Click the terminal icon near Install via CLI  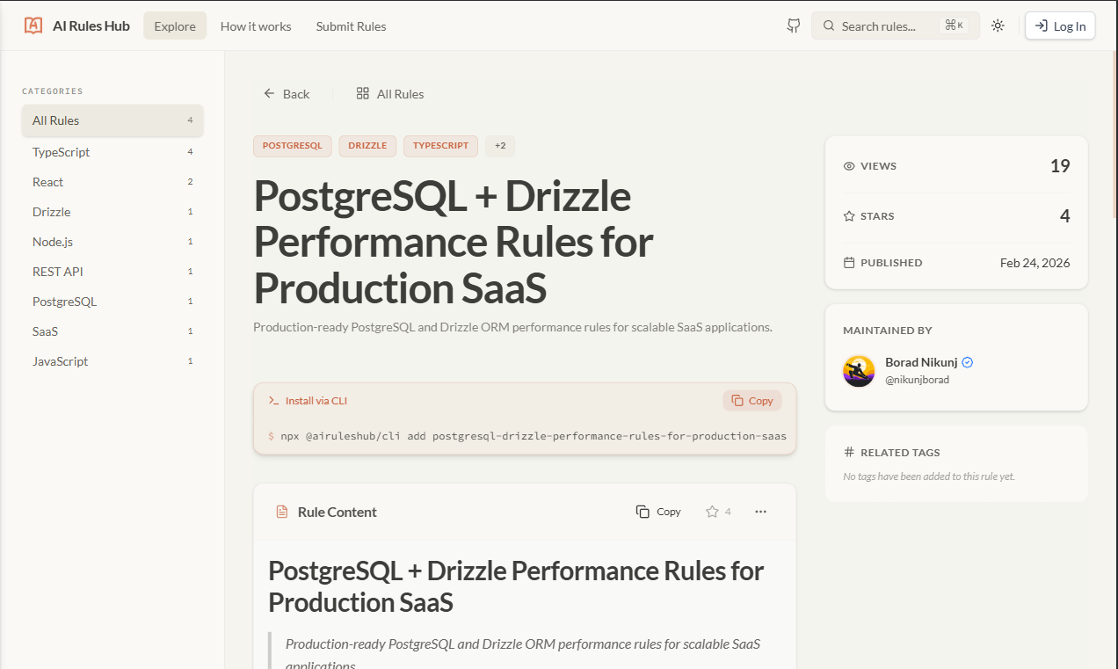(273, 400)
